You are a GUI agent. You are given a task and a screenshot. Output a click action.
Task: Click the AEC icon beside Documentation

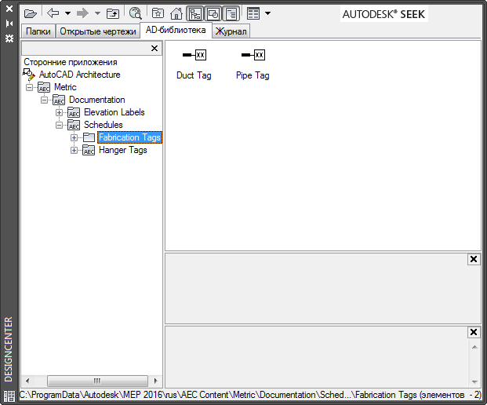click(x=59, y=100)
